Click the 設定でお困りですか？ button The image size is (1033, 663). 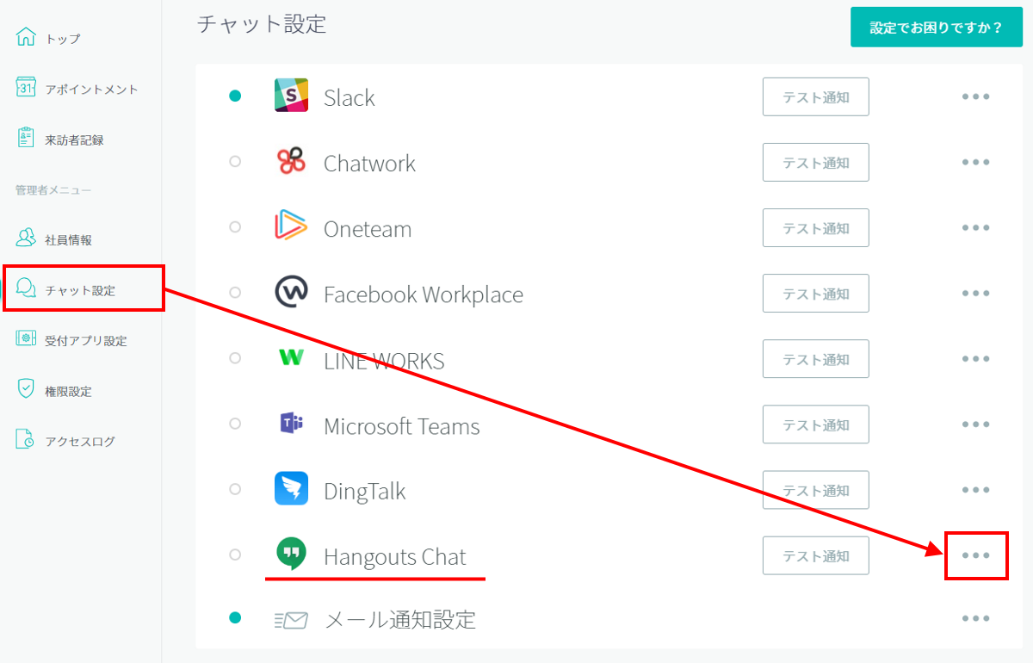pos(936,28)
